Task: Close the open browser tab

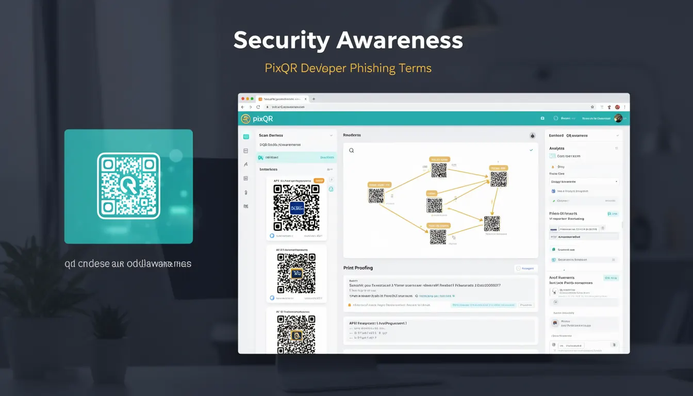Action: click(x=305, y=98)
